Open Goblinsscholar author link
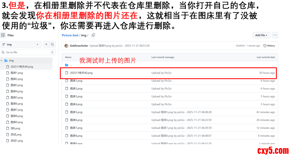 pyautogui.click(x=79, y=46)
